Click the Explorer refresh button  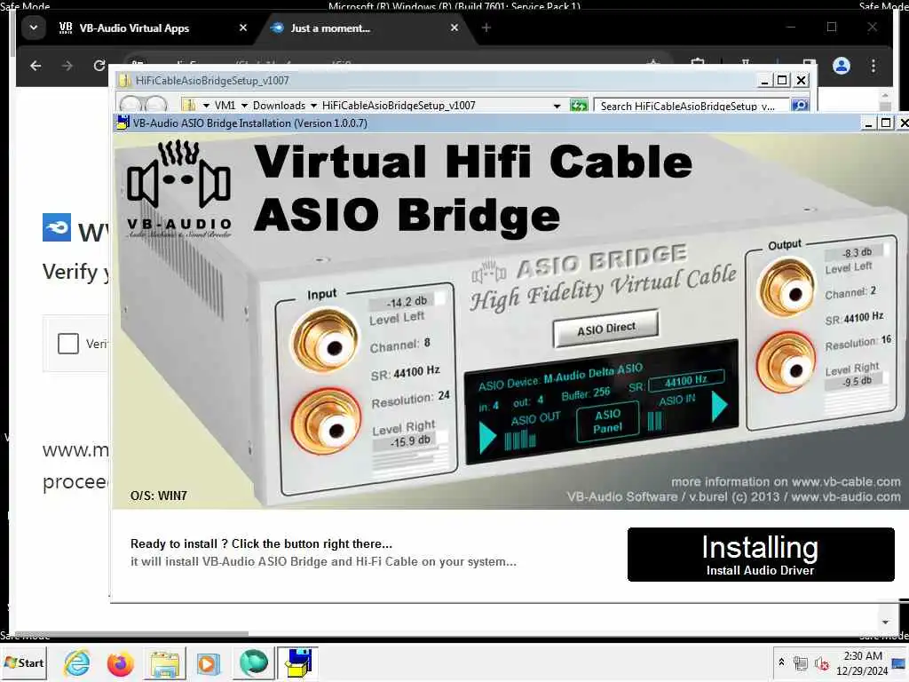point(579,106)
